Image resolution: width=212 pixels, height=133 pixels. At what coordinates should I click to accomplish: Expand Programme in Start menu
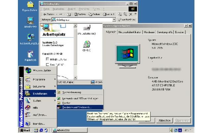(x=40, y=79)
